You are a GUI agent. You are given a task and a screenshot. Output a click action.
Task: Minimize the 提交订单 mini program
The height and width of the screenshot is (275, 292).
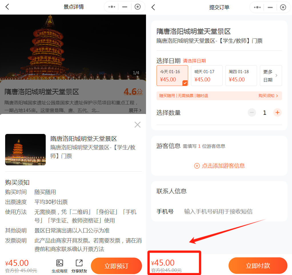click(270, 7)
